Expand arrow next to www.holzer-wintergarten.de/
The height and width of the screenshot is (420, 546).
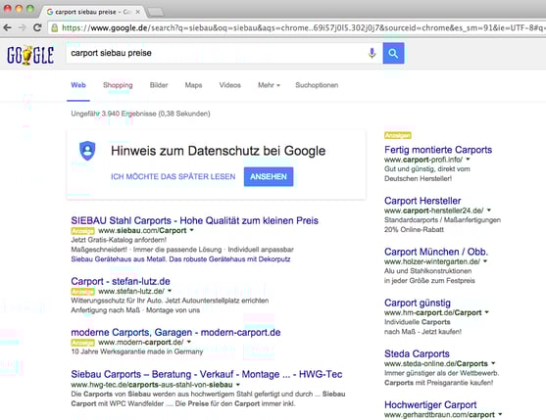pyautogui.click(x=485, y=261)
